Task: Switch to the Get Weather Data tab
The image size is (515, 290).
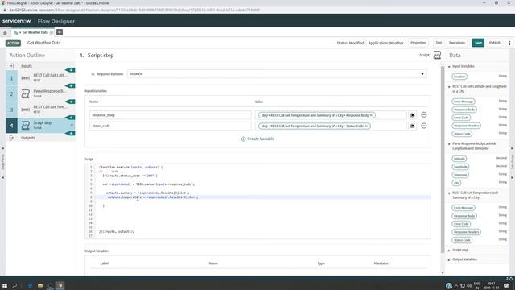Action: point(33,32)
